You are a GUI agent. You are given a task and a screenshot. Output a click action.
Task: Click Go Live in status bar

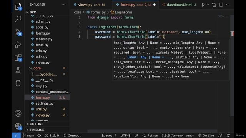[206, 135]
